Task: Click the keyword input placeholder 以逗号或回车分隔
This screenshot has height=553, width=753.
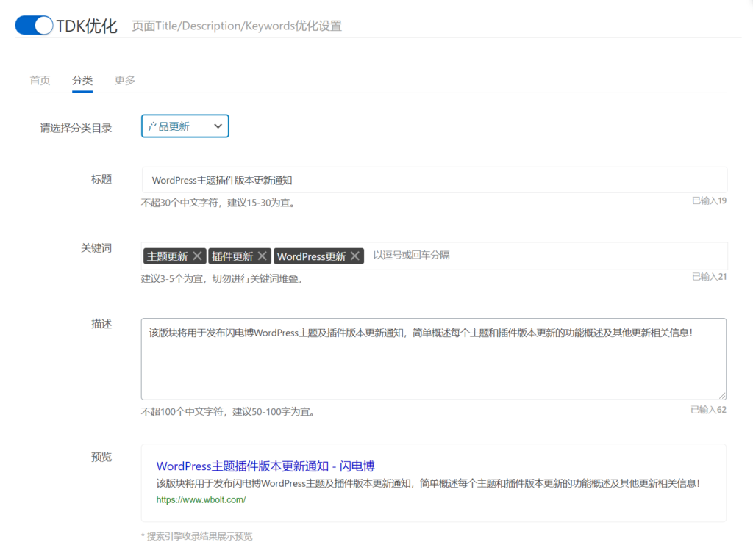Action: (x=412, y=256)
